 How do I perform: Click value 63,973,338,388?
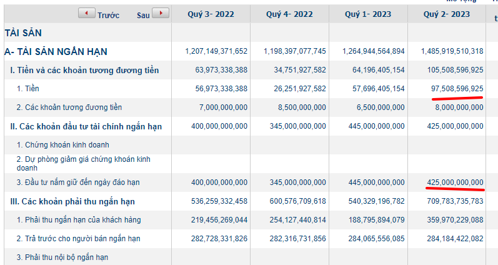pos(221,70)
